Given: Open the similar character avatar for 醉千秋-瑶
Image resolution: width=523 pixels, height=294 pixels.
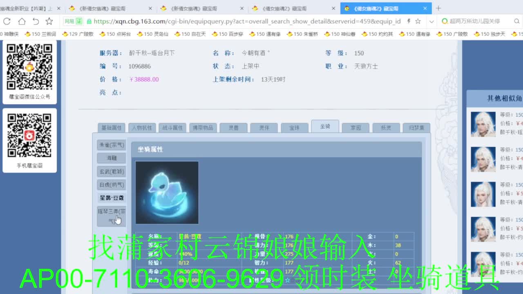Looking at the screenshot, I should (x=483, y=124).
